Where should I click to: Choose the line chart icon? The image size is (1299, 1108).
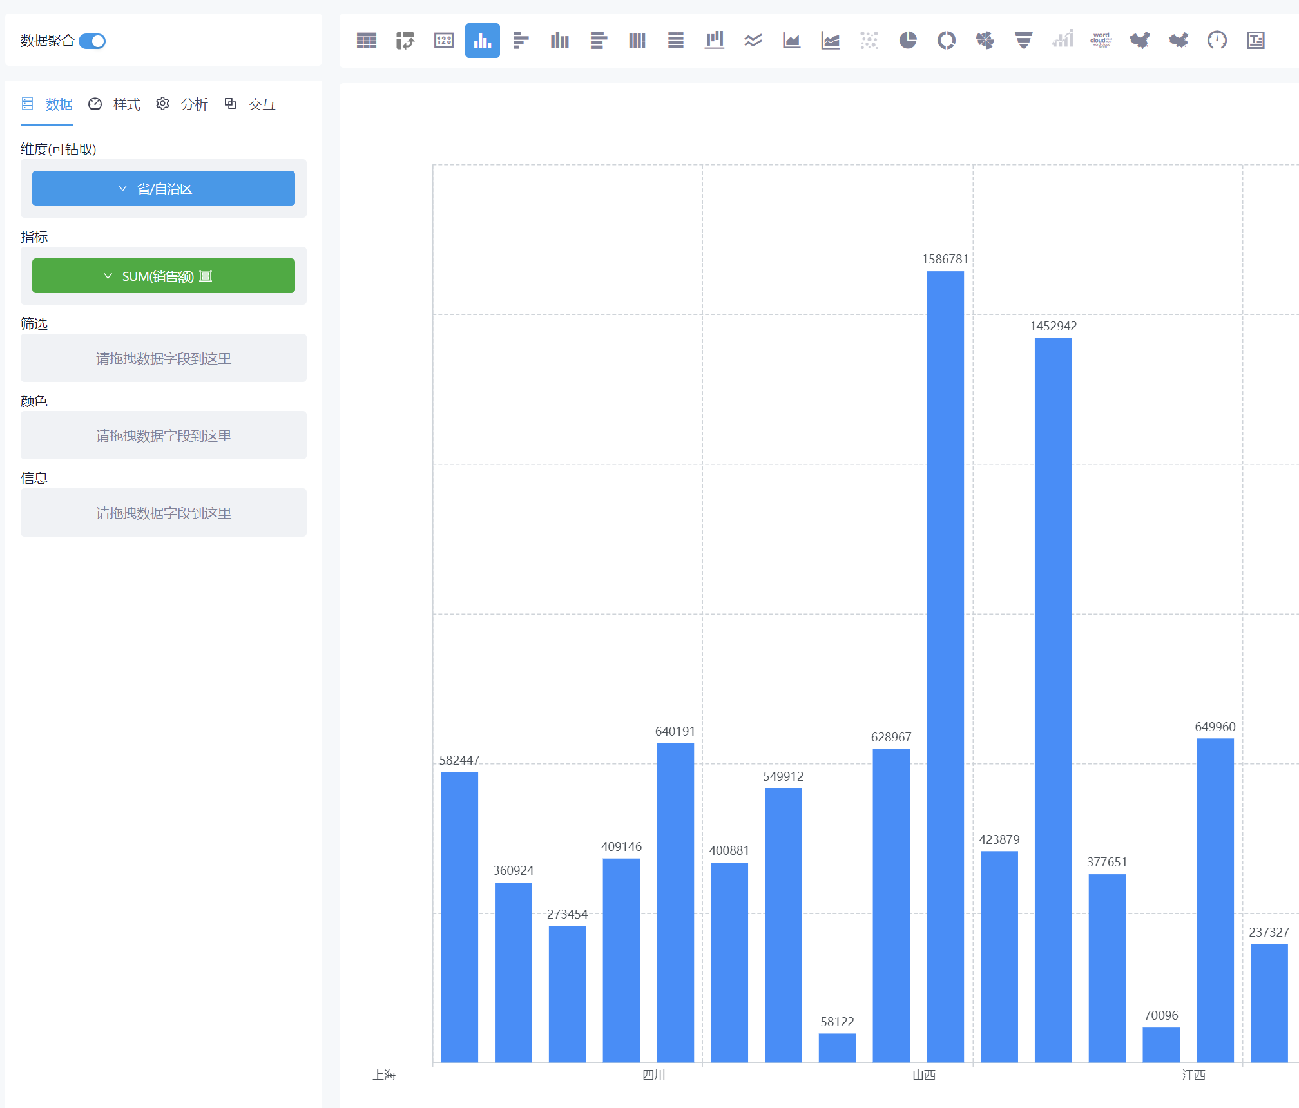tap(753, 41)
